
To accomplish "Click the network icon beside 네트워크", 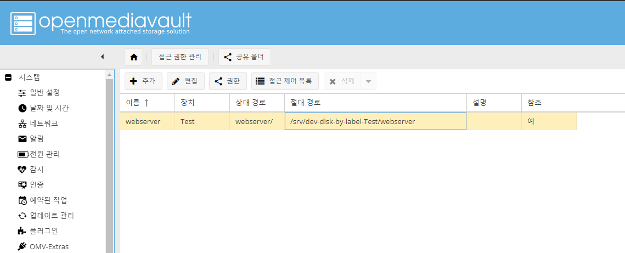I will click(x=22, y=123).
